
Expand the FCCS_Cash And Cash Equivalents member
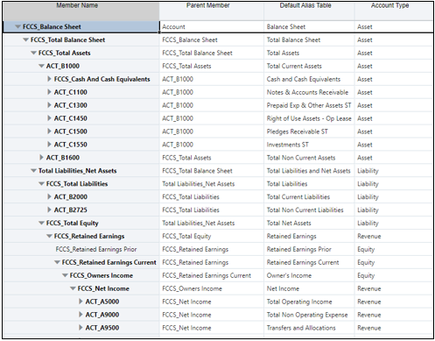[49, 79]
